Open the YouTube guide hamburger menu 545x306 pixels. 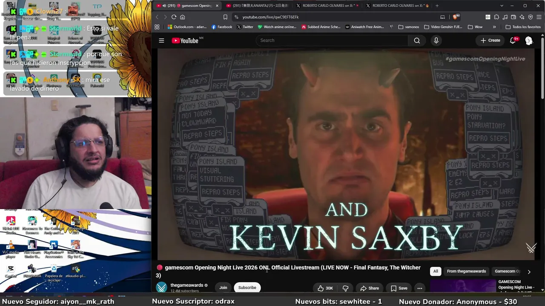(x=161, y=40)
